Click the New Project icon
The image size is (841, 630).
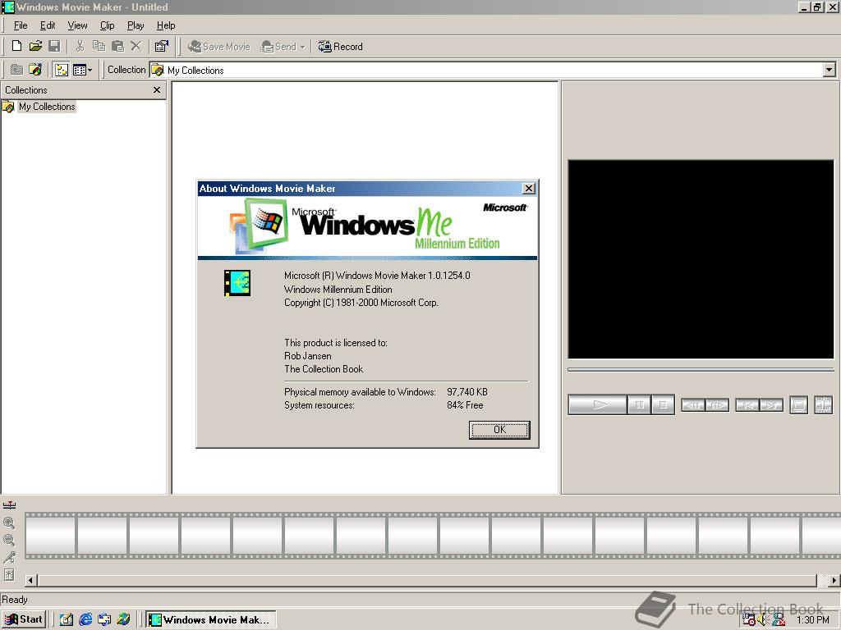coord(16,46)
